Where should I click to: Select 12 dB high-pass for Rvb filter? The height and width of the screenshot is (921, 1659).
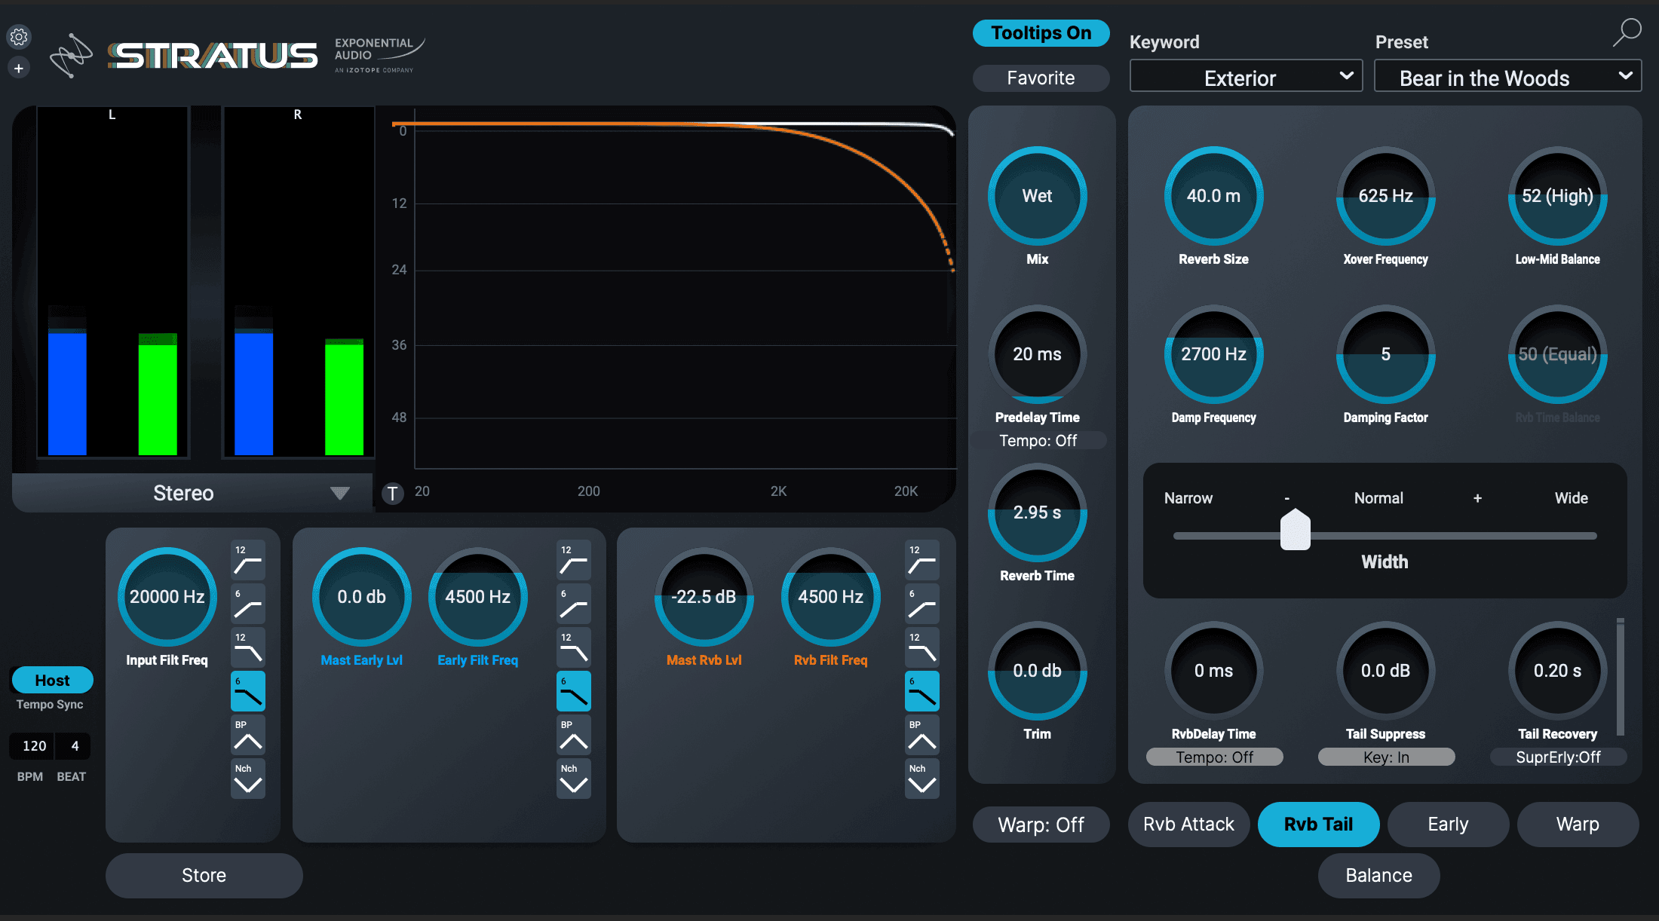tap(921, 560)
